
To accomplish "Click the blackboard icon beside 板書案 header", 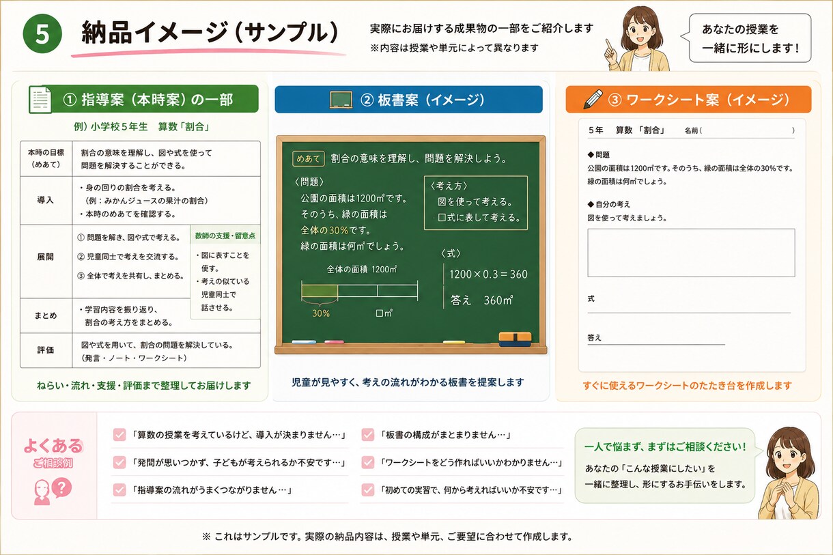I will (341, 100).
